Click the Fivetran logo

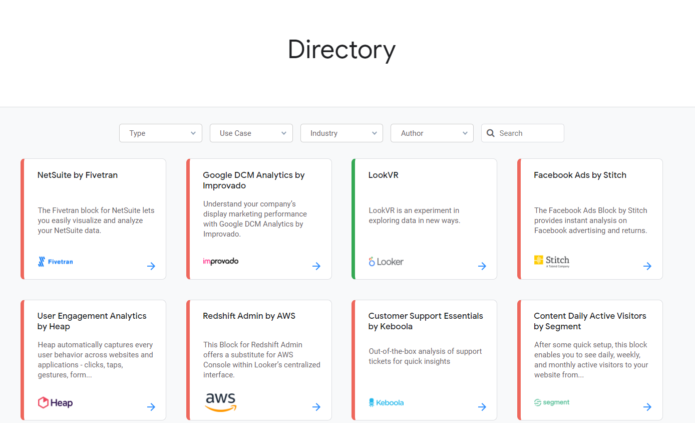[56, 262]
